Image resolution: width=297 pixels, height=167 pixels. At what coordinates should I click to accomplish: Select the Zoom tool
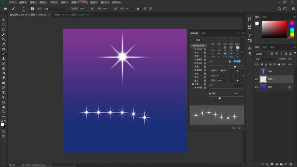coord(3,112)
